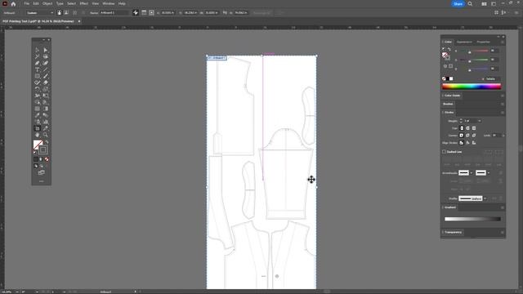
Task: Open Edit Toolbar three dots
Action: click(x=42, y=181)
